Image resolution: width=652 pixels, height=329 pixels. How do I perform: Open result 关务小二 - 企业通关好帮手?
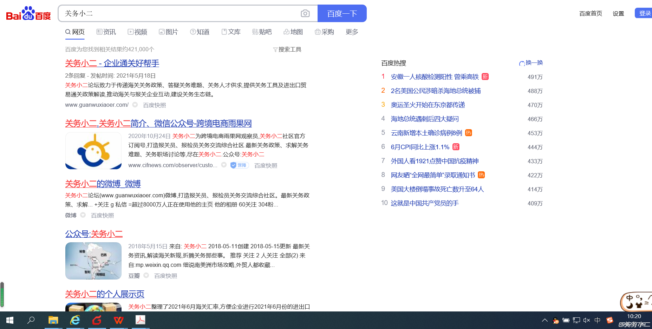tap(112, 63)
